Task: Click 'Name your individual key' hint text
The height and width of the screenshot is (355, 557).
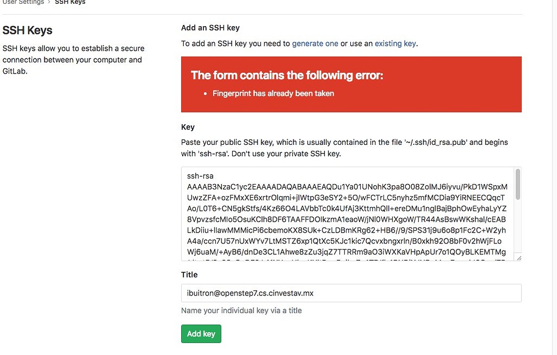Action: click(x=241, y=311)
